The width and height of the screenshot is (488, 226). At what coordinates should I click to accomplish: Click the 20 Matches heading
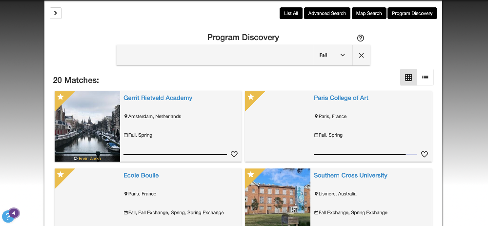76,81
